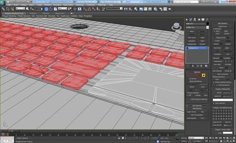Click the Show End Result toggle icon

193,66
